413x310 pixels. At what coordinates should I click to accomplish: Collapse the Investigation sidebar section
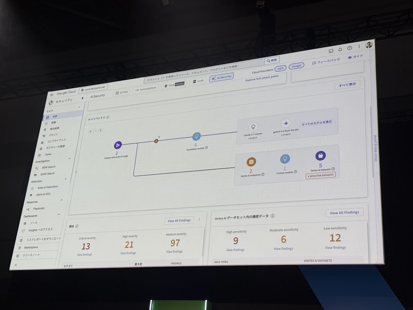coord(70,158)
